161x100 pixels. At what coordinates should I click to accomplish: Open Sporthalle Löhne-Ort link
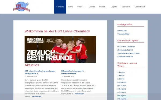pos(125,57)
